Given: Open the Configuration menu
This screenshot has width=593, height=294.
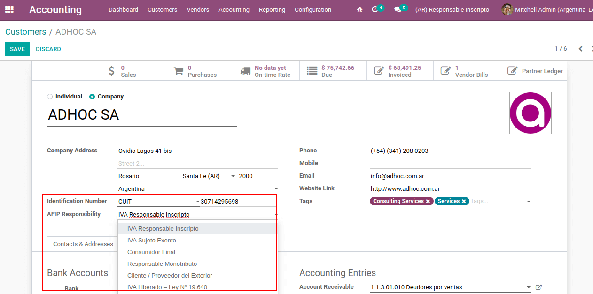Looking at the screenshot, I should [x=313, y=9].
